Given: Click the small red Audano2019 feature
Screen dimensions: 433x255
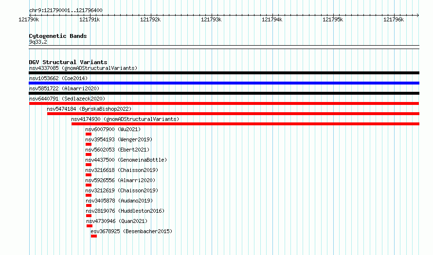Looking at the screenshot, I should point(89,205).
